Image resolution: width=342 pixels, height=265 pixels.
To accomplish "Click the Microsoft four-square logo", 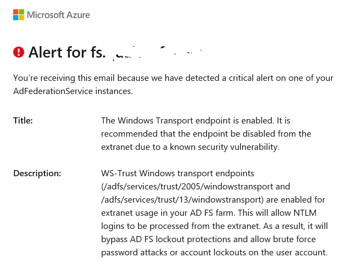I will point(18,15).
